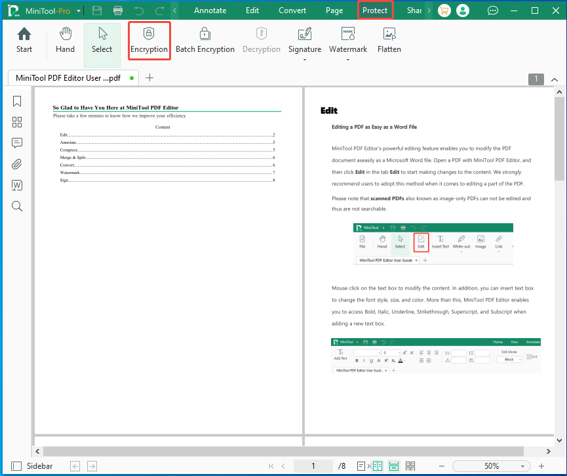Expand the Signature dropdown arrow
This screenshot has height=476, width=567.
(305, 60)
